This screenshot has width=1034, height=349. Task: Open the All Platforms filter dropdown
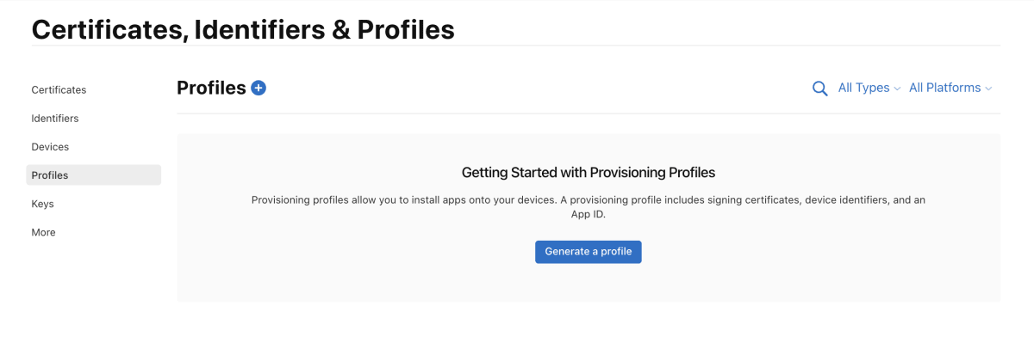[x=950, y=88]
